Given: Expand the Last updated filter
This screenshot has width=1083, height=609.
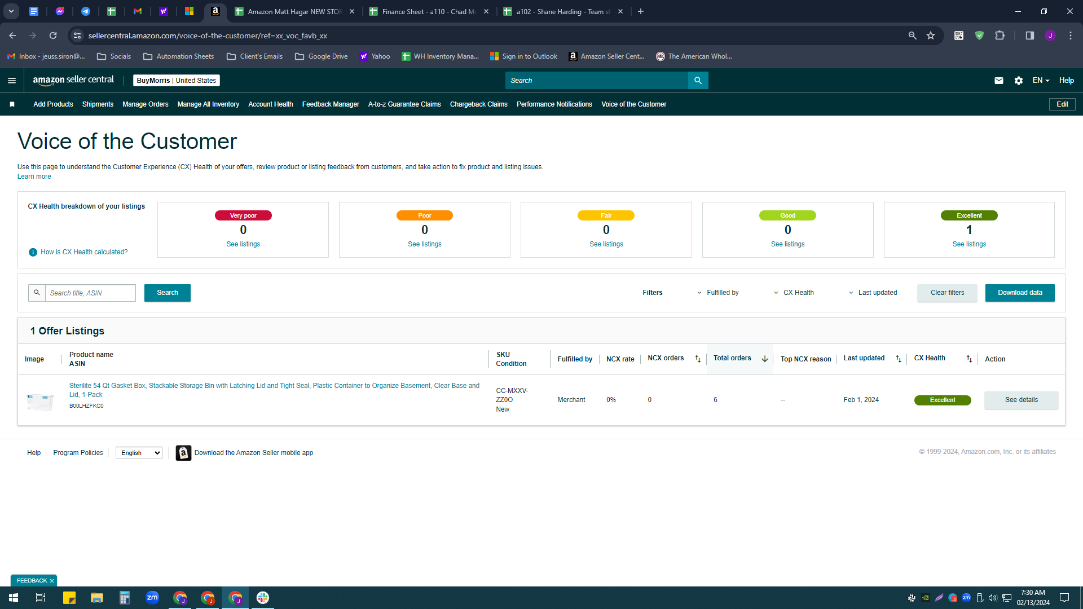Looking at the screenshot, I should (873, 293).
